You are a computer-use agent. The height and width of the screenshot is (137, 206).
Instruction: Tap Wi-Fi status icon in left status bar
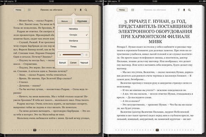coord(16,1)
